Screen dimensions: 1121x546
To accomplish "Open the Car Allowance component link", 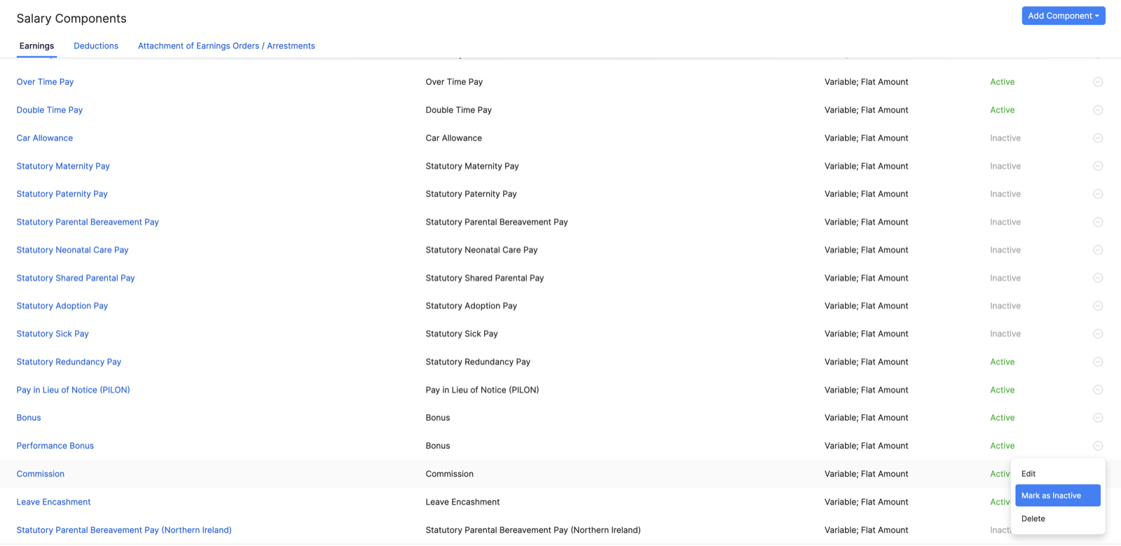I will 45,138.
